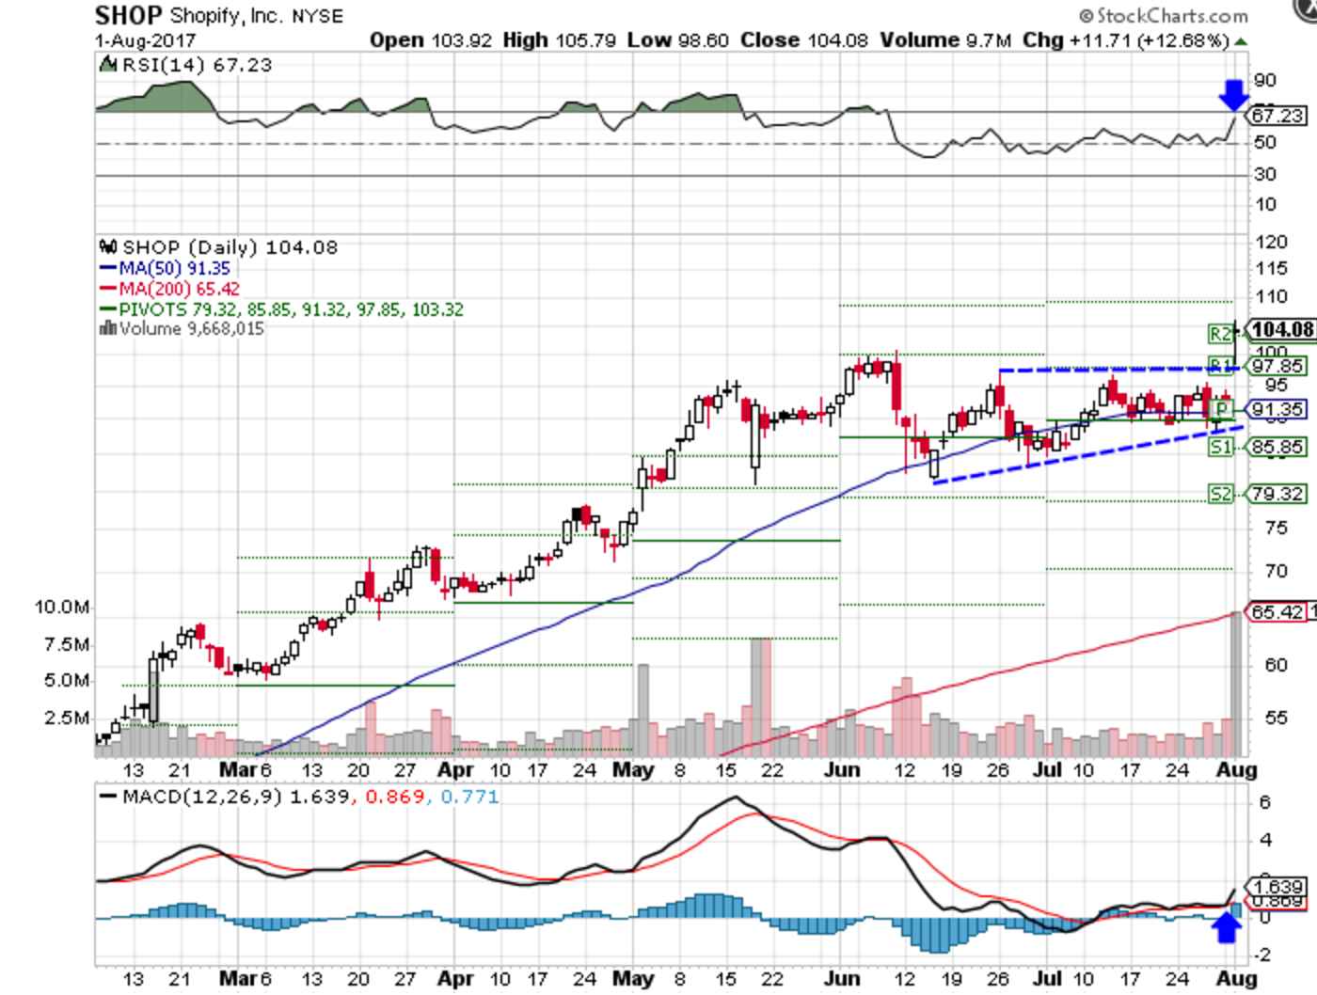
Task: Click the Jun label on price chart axis
Action: click(842, 769)
